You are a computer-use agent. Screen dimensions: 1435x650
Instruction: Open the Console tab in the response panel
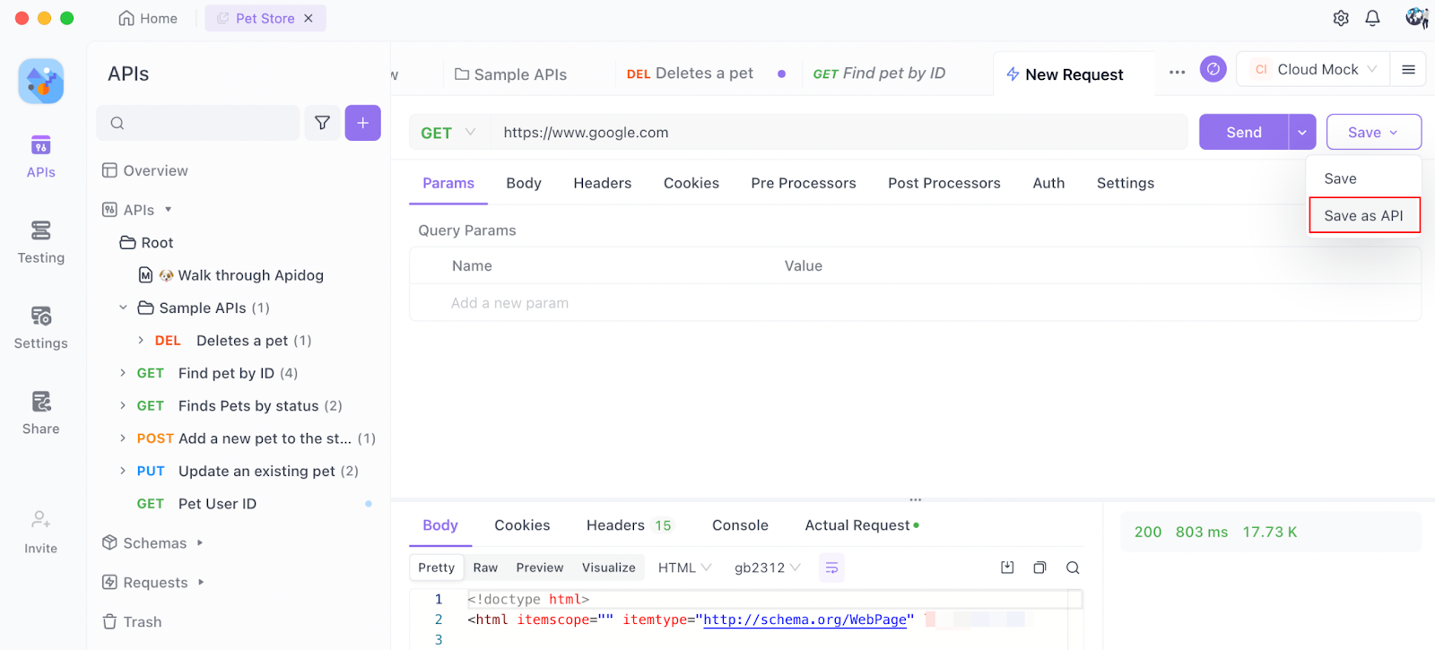(739, 524)
